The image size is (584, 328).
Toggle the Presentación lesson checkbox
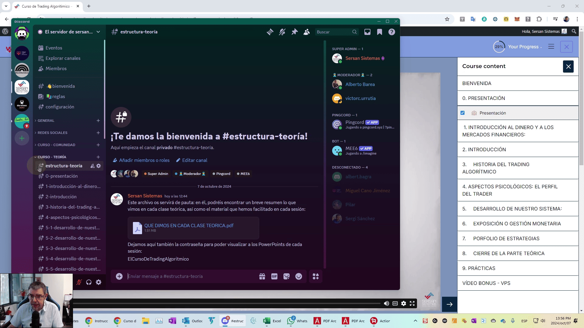coord(463,113)
